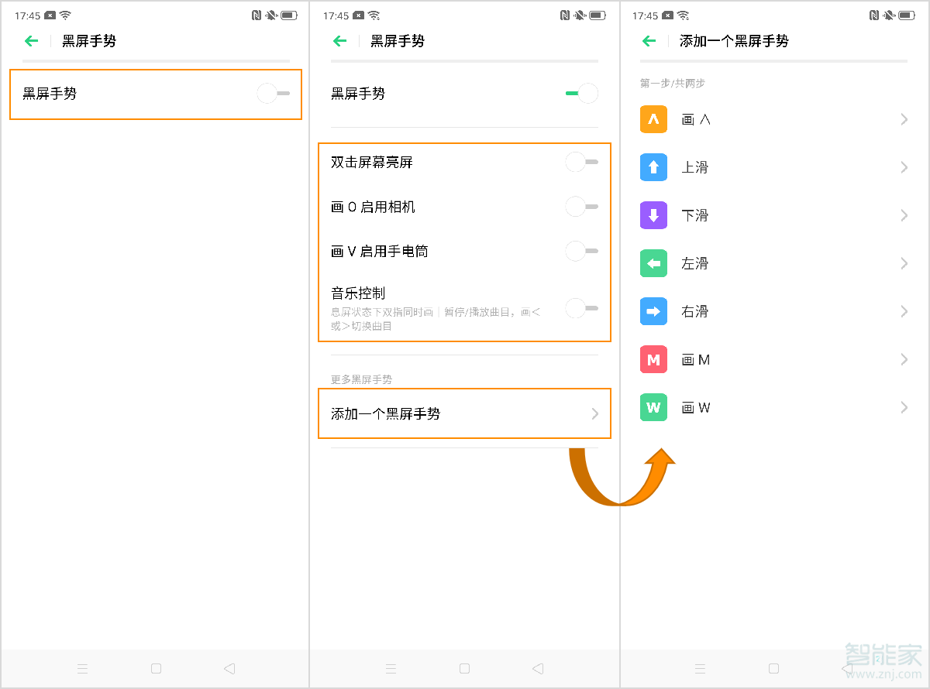Select the green 左滑 left-swipe icon

[653, 263]
